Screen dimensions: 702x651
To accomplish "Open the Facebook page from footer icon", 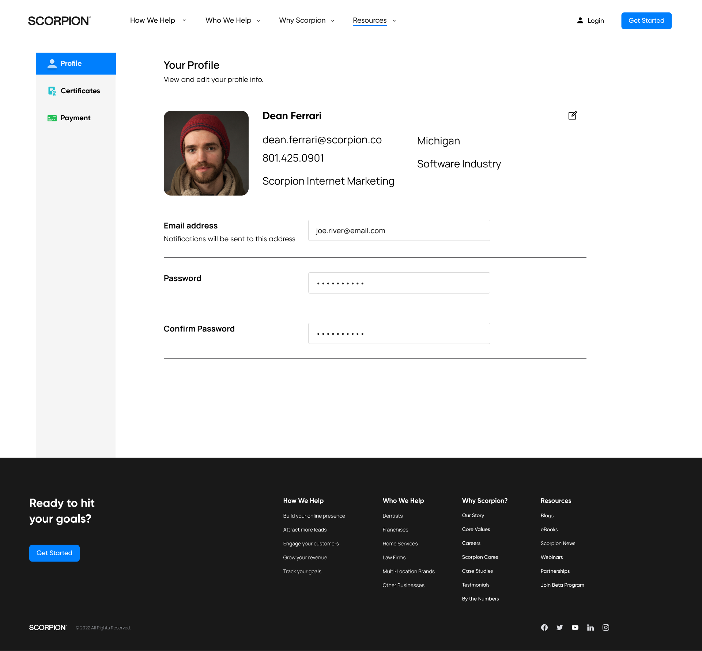I will point(544,627).
